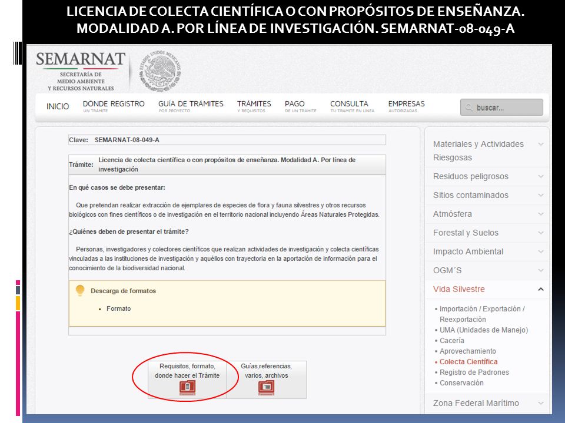Screen dimensions: 565x423
Task: Open the INICIO menu item
Action: pyautogui.click(x=58, y=106)
